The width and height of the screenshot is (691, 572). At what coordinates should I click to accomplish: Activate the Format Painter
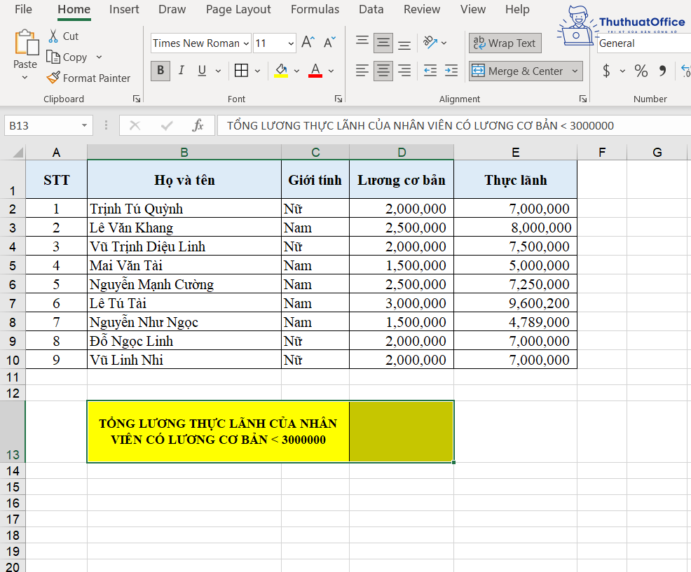[x=88, y=78]
